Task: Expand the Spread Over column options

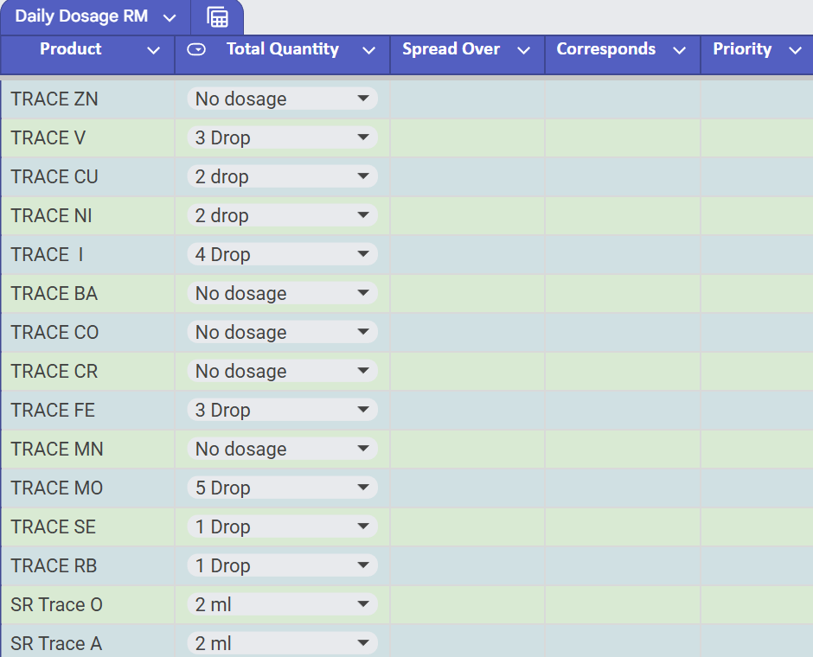Action: tap(523, 51)
